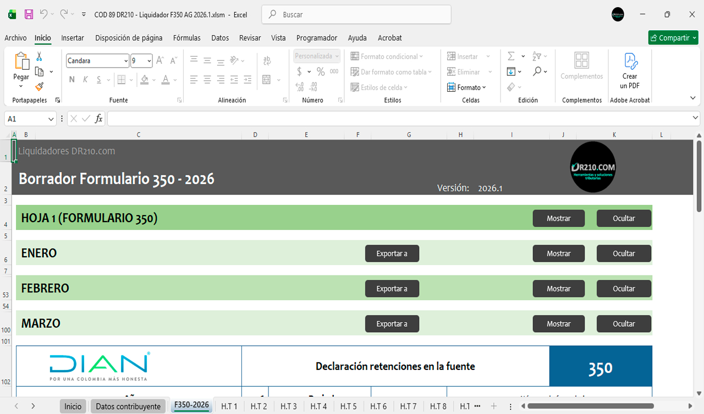Switch to the Datos contribuyente sheet tab
704x414 pixels.
click(x=128, y=406)
